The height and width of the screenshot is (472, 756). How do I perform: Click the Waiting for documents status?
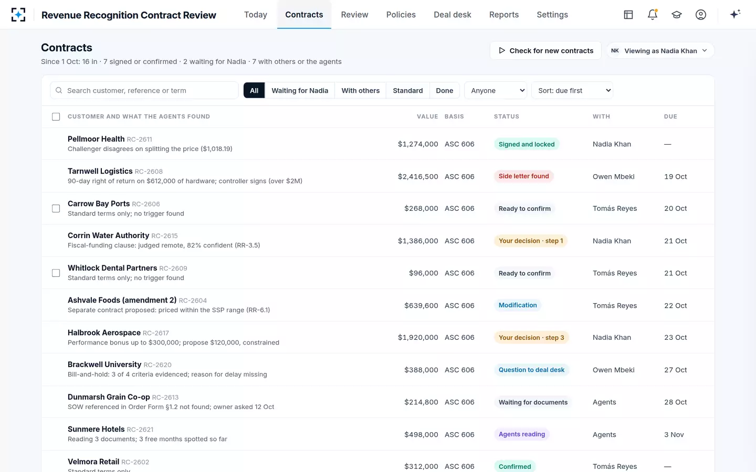[x=533, y=402]
